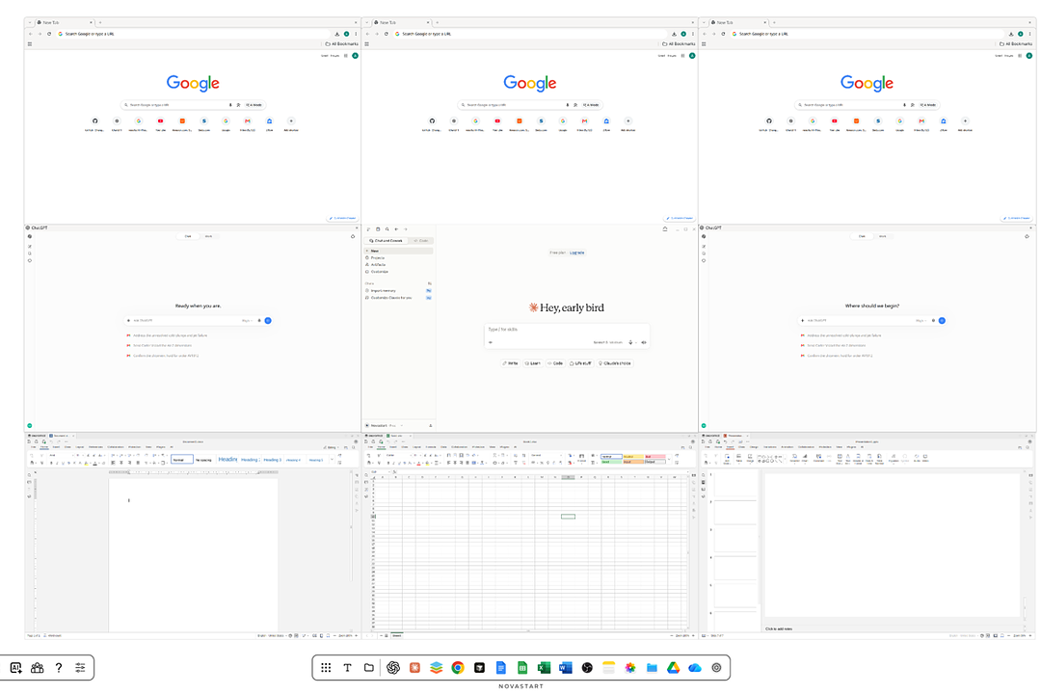Launch Microsoft Excel from the dock
This screenshot has width=1041, height=694.
[x=545, y=667]
